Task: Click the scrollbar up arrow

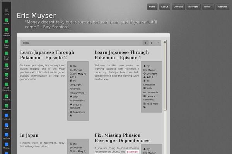Action: (165, 42)
